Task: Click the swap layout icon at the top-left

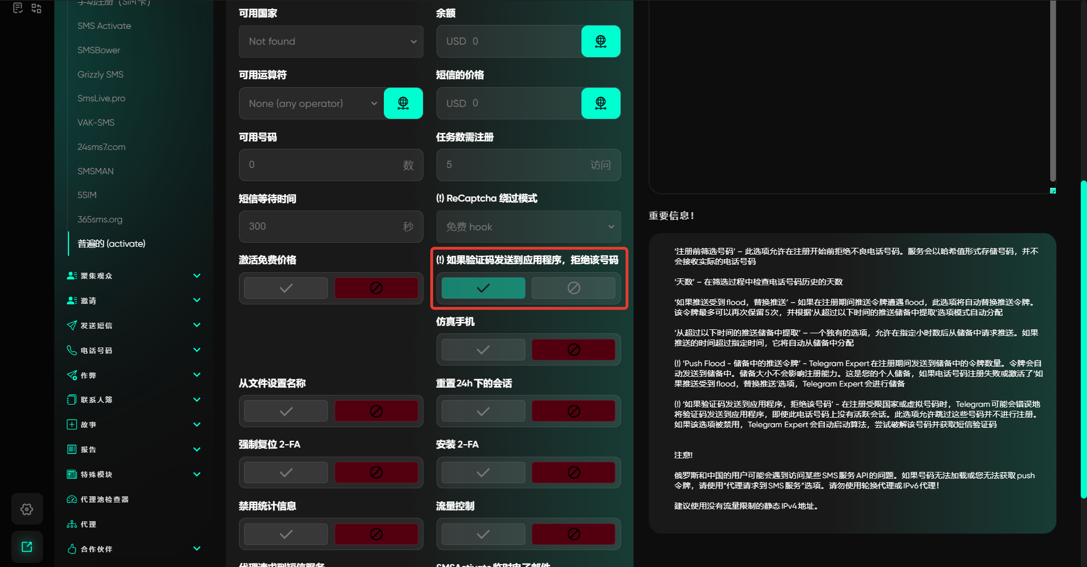Action: click(37, 8)
